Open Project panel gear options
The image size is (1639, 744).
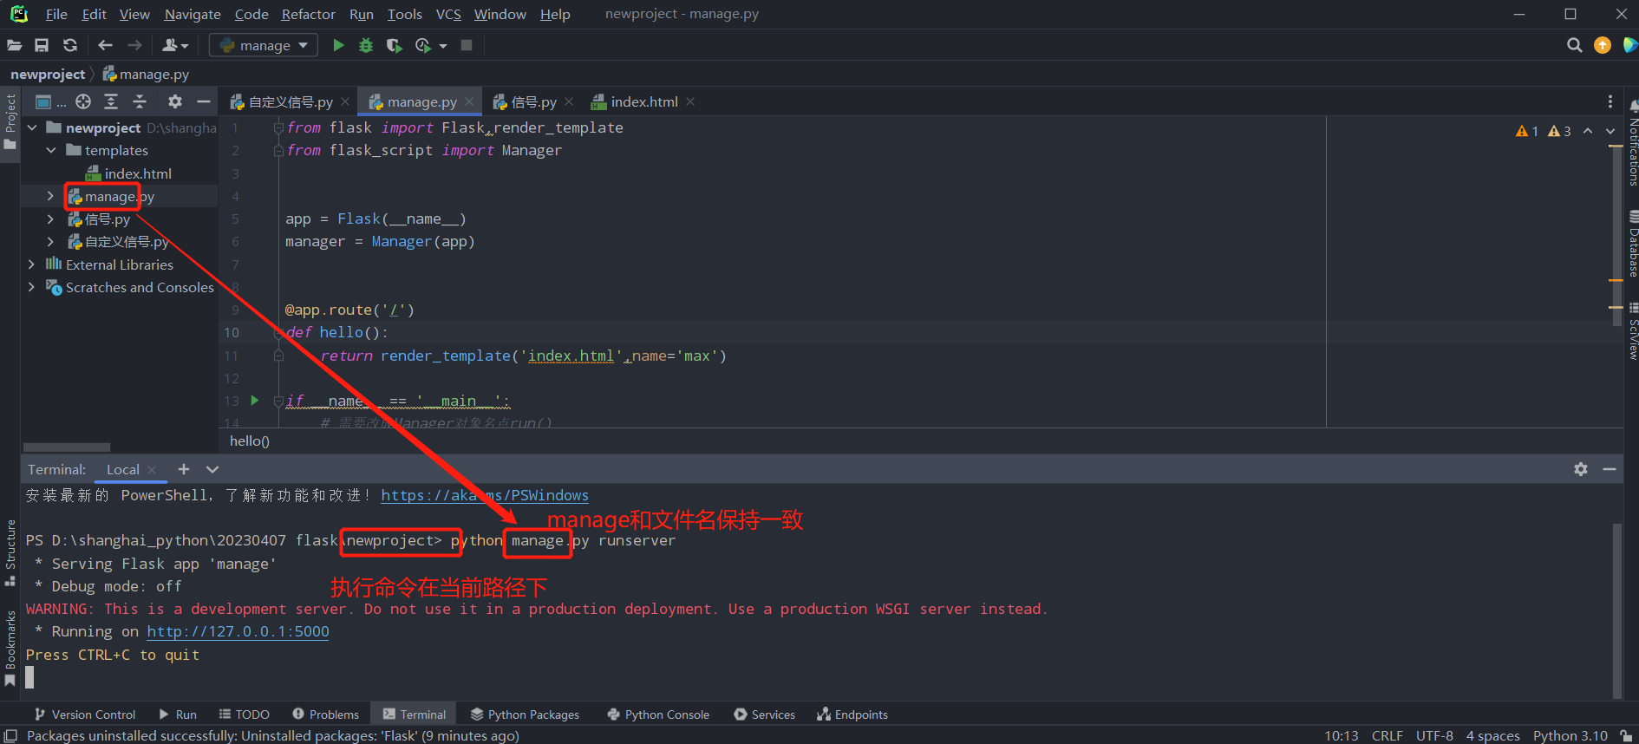click(x=175, y=101)
